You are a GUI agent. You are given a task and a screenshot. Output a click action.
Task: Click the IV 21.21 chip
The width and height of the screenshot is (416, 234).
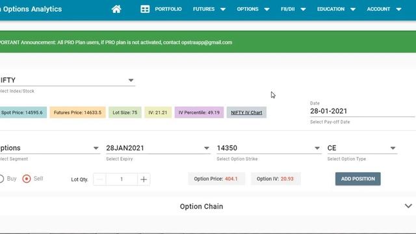158,112
